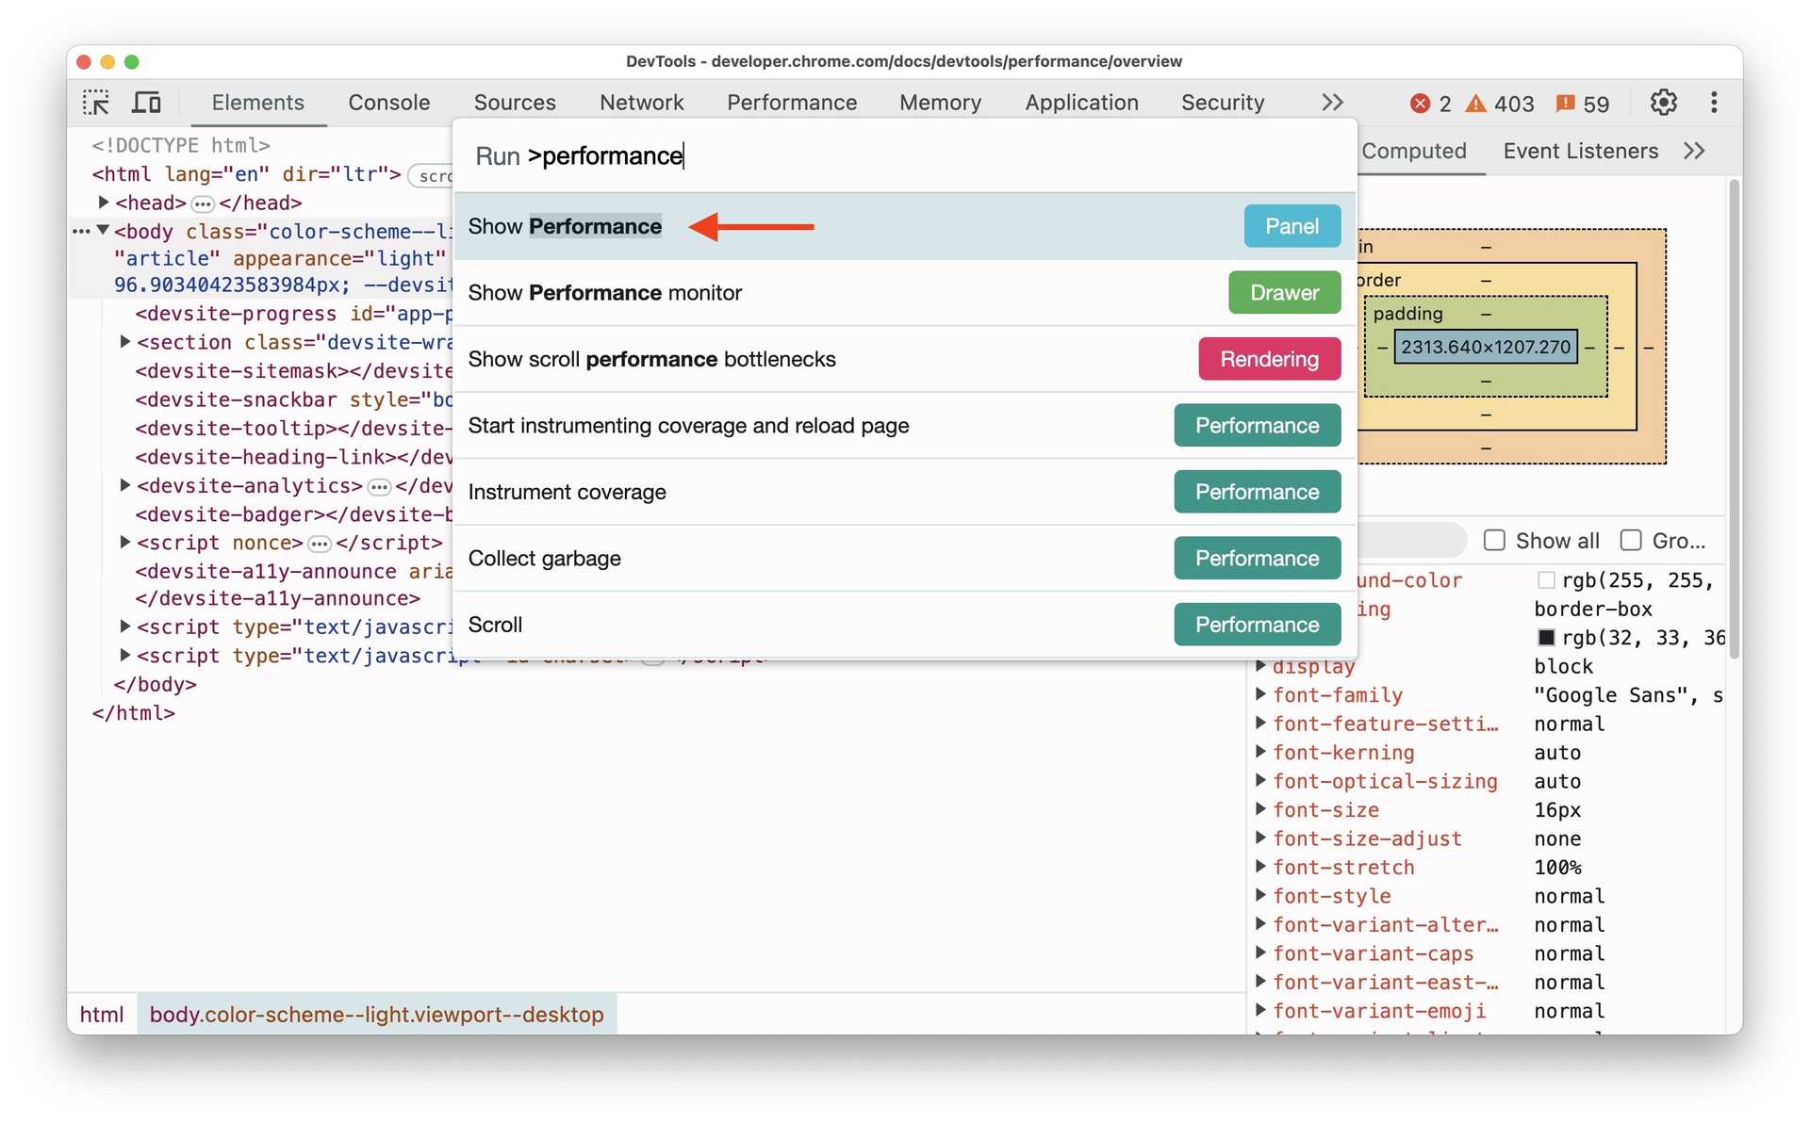Viewport: 1810px width, 1123px height.
Task: Expand the head element triangle
Action: pos(104,203)
